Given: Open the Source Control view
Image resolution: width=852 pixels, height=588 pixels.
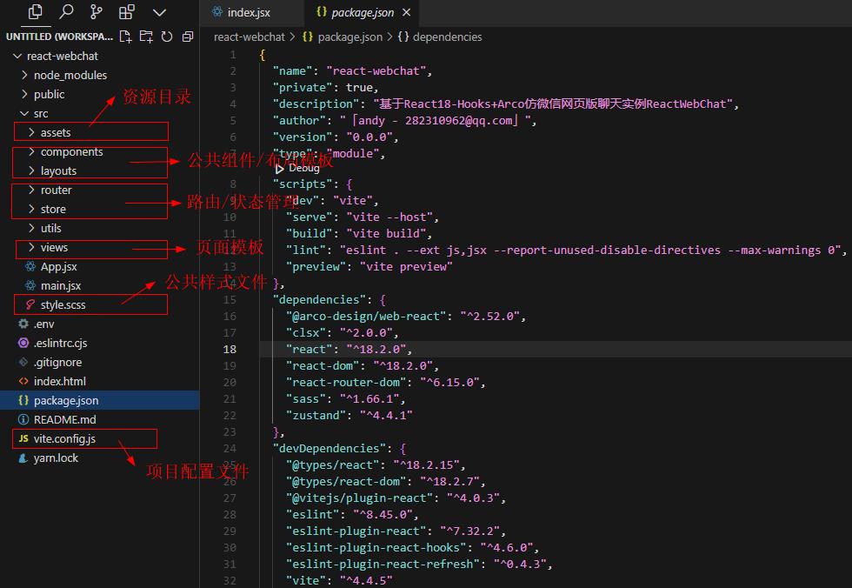Looking at the screenshot, I should [97, 12].
